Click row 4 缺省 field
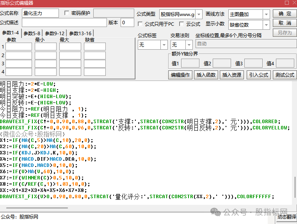This screenshot has height=224, width=297. pyautogui.click(x=95, y=72)
